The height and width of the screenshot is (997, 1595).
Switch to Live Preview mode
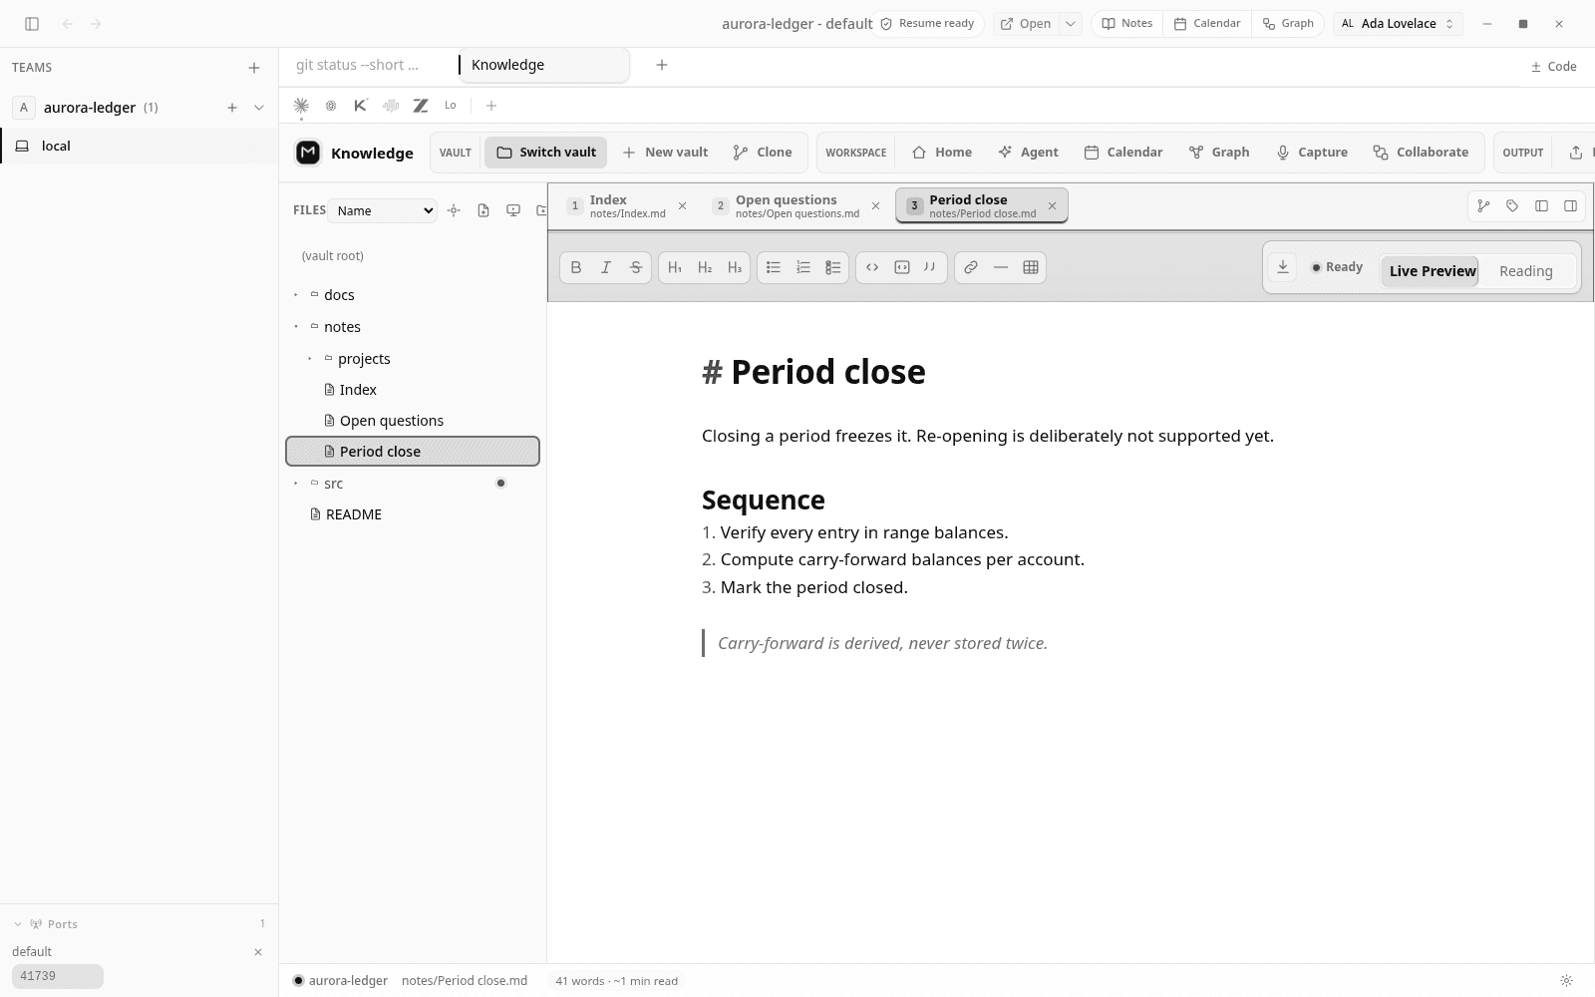coord(1432,271)
